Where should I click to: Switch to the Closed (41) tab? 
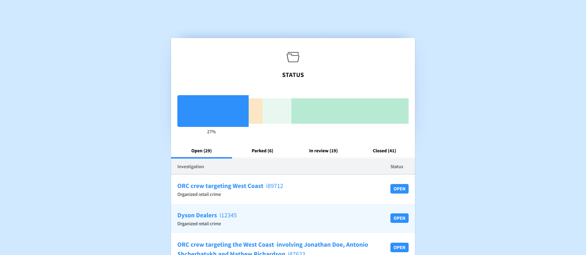tap(384, 151)
